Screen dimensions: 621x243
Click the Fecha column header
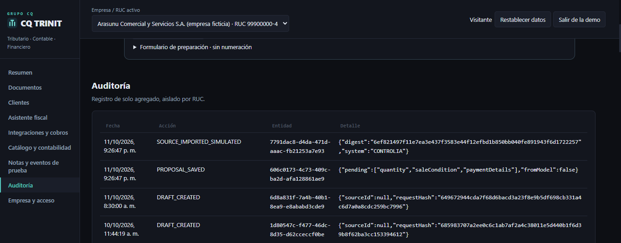point(113,126)
